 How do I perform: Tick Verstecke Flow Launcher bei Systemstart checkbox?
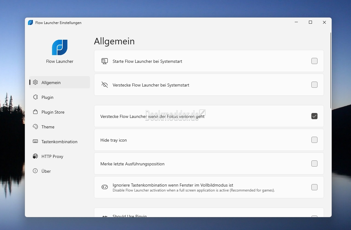[x=314, y=85]
